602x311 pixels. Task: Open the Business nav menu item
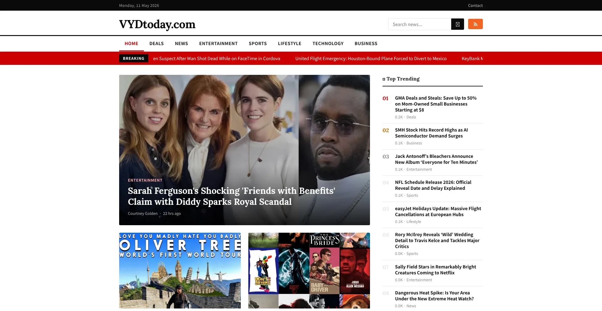point(366,44)
